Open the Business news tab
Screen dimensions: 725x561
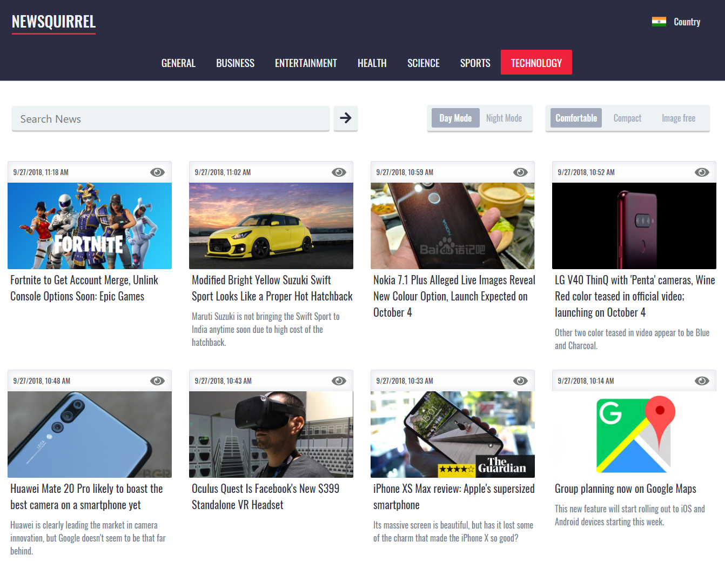235,63
